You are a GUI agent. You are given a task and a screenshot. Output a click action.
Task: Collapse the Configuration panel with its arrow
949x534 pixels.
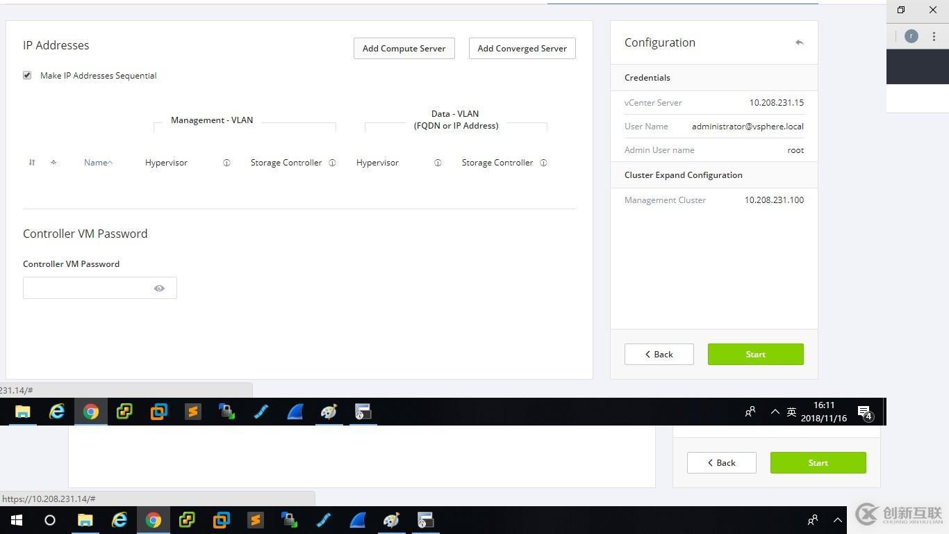pos(799,42)
